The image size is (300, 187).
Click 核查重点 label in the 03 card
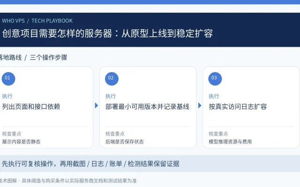click(x=218, y=134)
